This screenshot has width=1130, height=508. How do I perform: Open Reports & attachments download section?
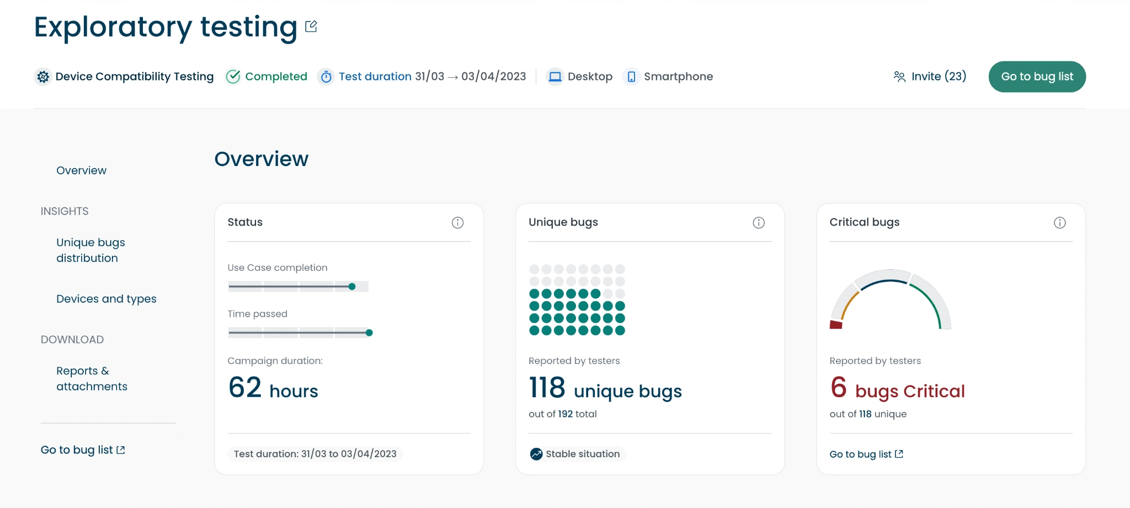92,378
